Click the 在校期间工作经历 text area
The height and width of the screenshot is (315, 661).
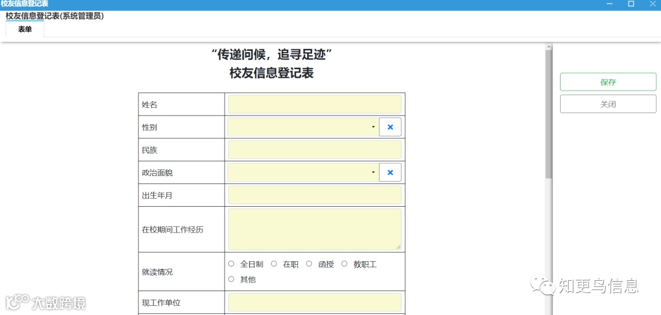click(315, 229)
